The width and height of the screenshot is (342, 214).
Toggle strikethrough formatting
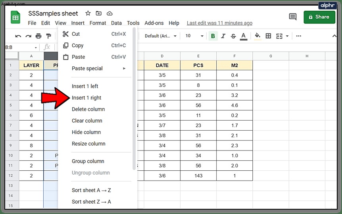click(x=233, y=36)
